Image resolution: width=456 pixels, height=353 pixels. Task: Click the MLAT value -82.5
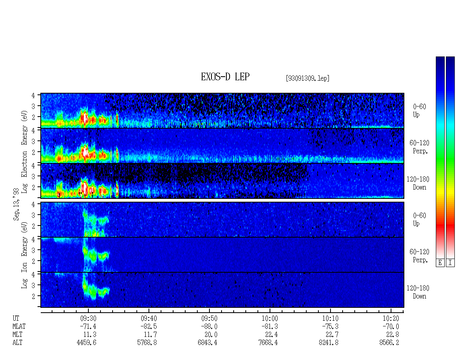click(x=149, y=326)
